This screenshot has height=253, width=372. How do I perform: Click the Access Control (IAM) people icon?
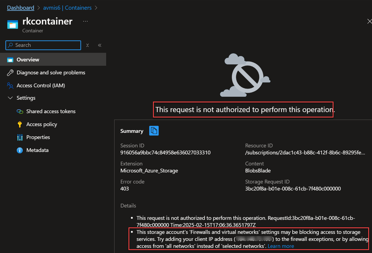10,86
